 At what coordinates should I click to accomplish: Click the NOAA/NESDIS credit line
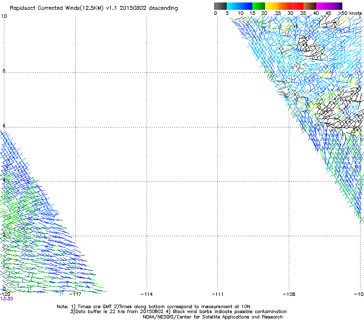tap(212, 317)
